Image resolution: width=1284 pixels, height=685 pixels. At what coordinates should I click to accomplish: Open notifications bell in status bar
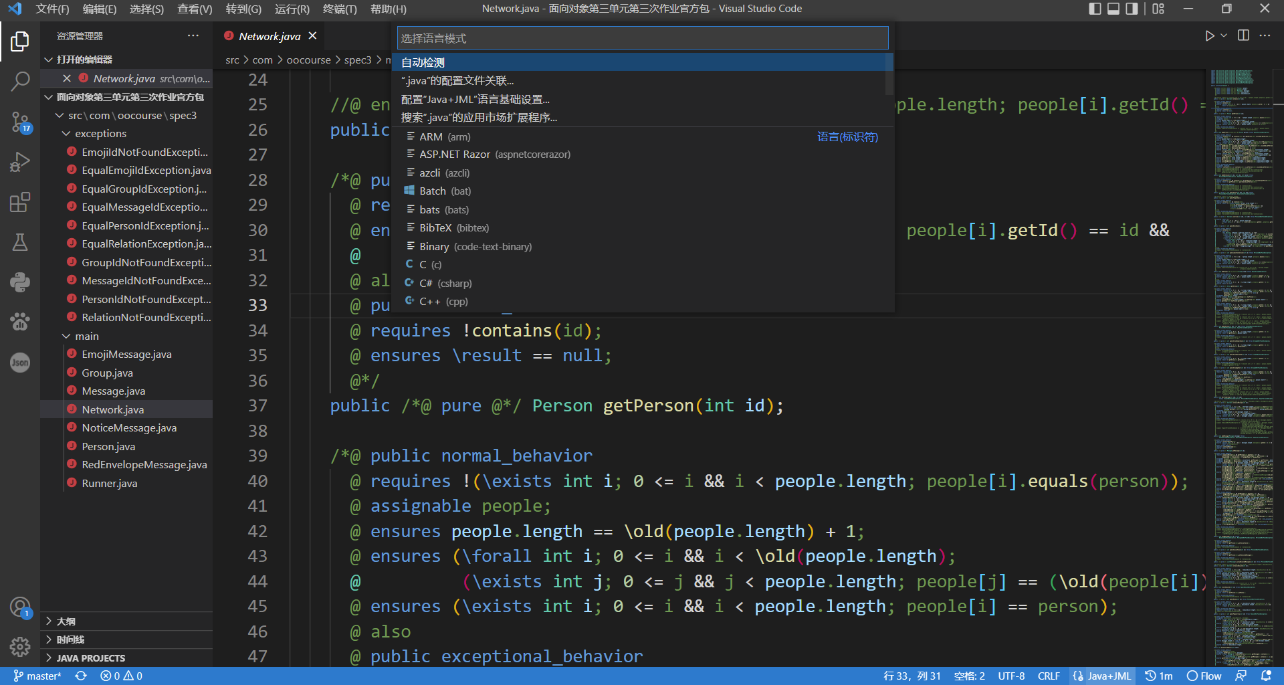click(1266, 676)
